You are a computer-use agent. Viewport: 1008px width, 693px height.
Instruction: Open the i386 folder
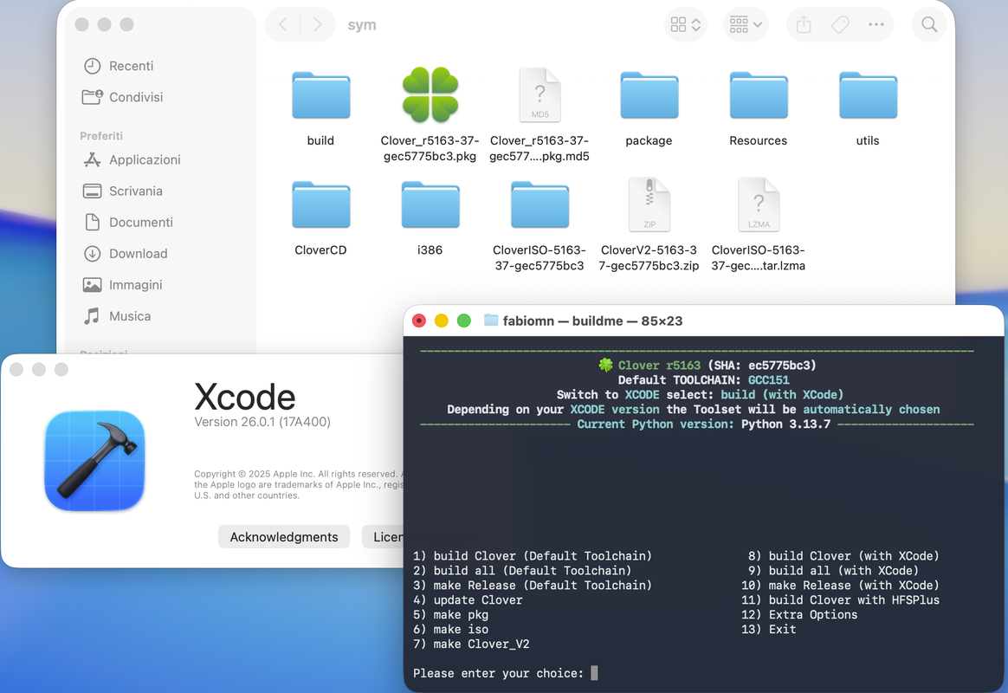430,205
